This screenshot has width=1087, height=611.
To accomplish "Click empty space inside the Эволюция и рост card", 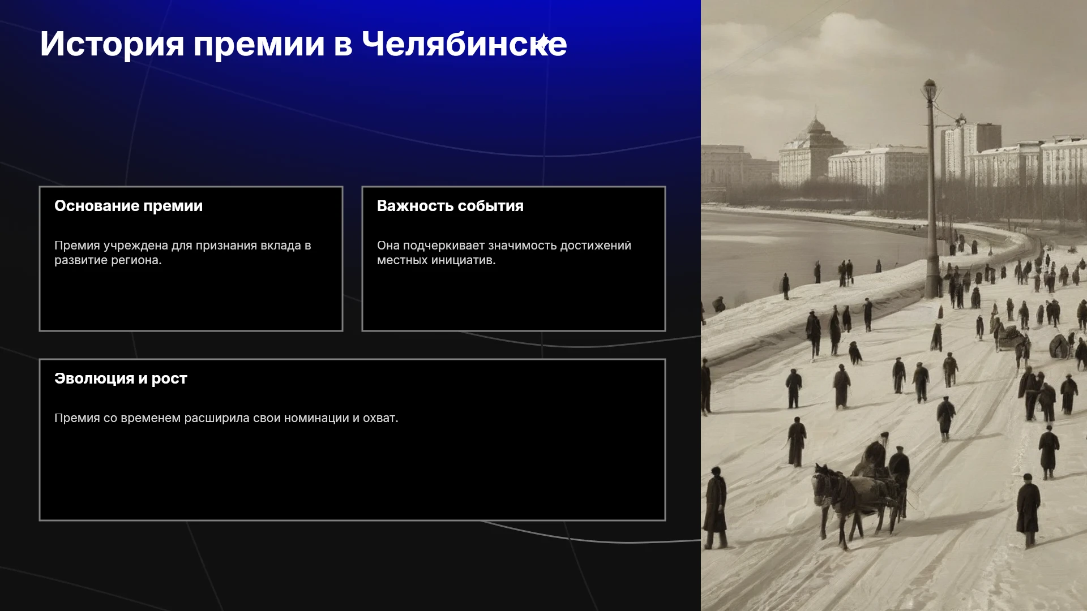I will pos(352,475).
